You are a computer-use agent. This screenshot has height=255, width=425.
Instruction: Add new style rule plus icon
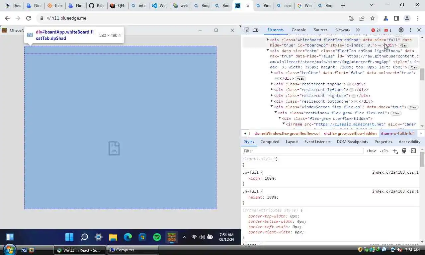[395, 151]
